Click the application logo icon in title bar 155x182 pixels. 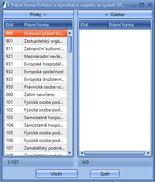click(x=6, y=5)
